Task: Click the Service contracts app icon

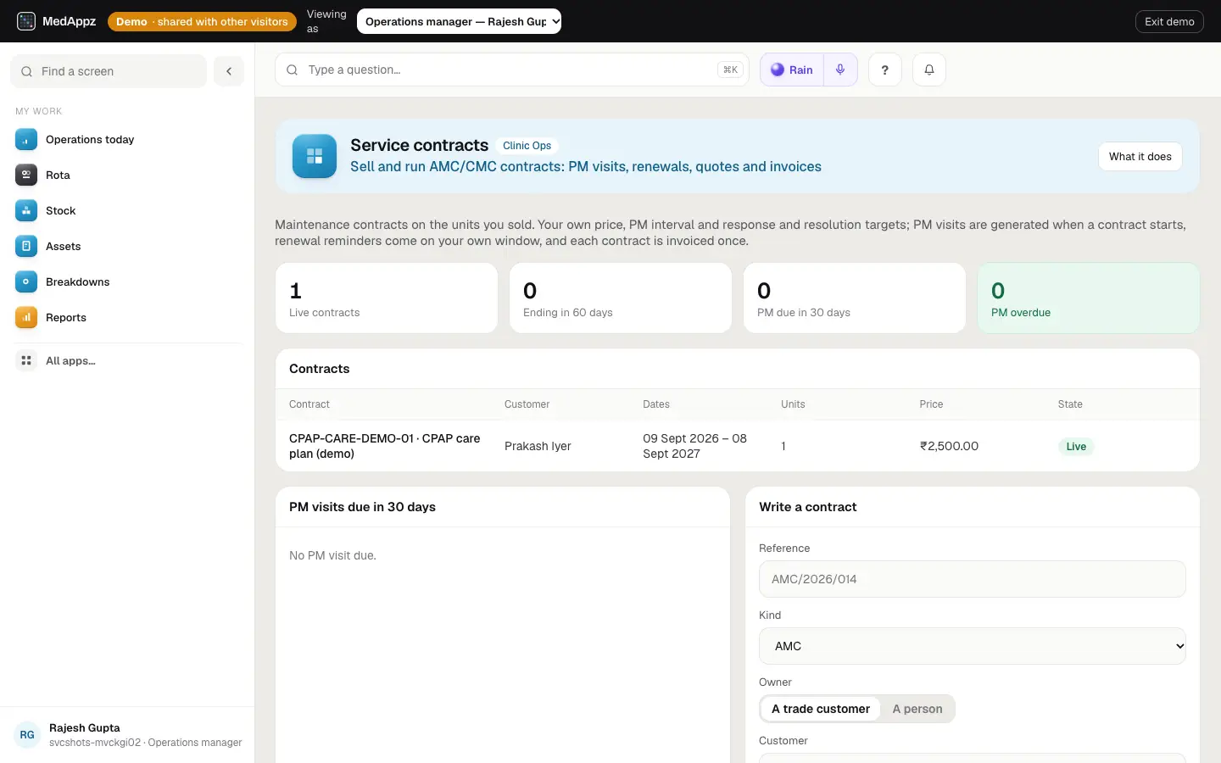Action: coord(315,156)
